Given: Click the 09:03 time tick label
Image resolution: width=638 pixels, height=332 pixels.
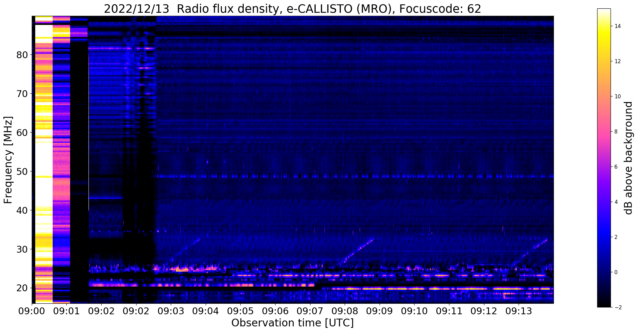Looking at the screenshot, I should coord(171,311).
